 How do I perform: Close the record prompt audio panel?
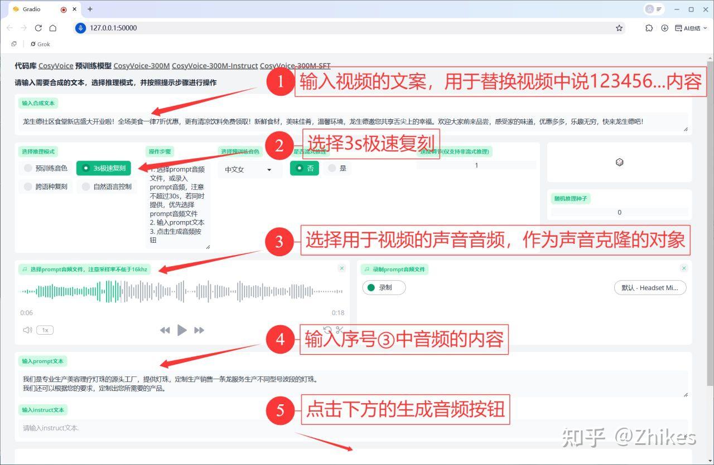[x=684, y=268]
